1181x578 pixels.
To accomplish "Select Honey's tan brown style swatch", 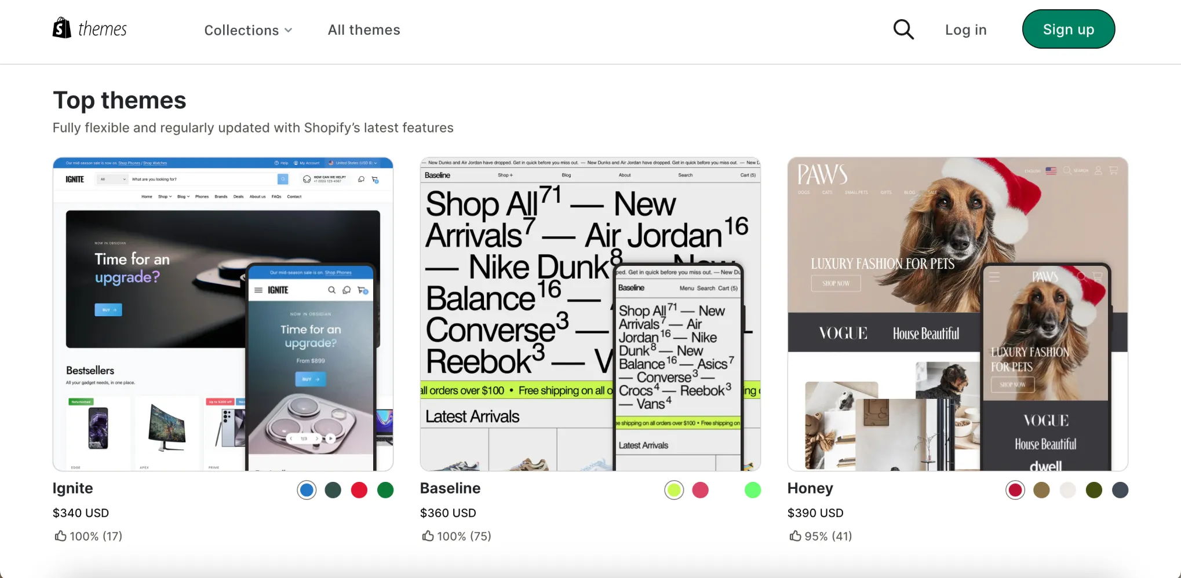I will pyautogui.click(x=1041, y=490).
